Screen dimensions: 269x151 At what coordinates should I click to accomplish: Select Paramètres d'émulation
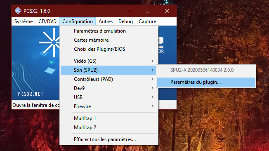point(109,31)
